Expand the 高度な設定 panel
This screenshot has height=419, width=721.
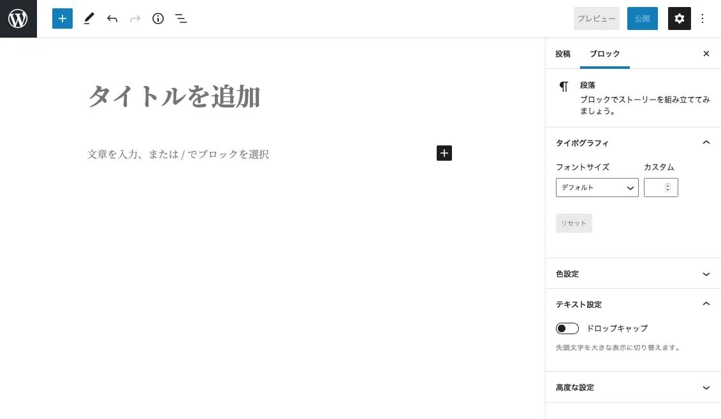[633, 388]
